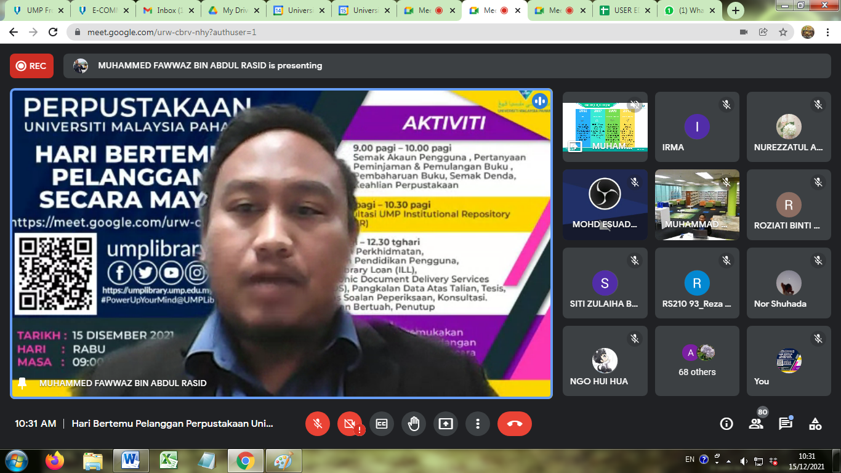Open Chrome profile avatar
The height and width of the screenshot is (473, 841).
[x=808, y=32]
